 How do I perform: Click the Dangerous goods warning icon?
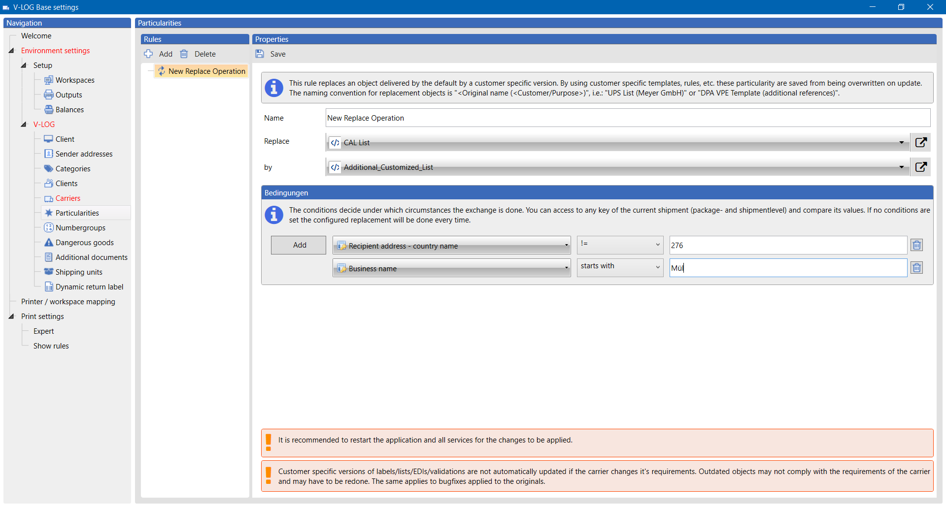[49, 242]
